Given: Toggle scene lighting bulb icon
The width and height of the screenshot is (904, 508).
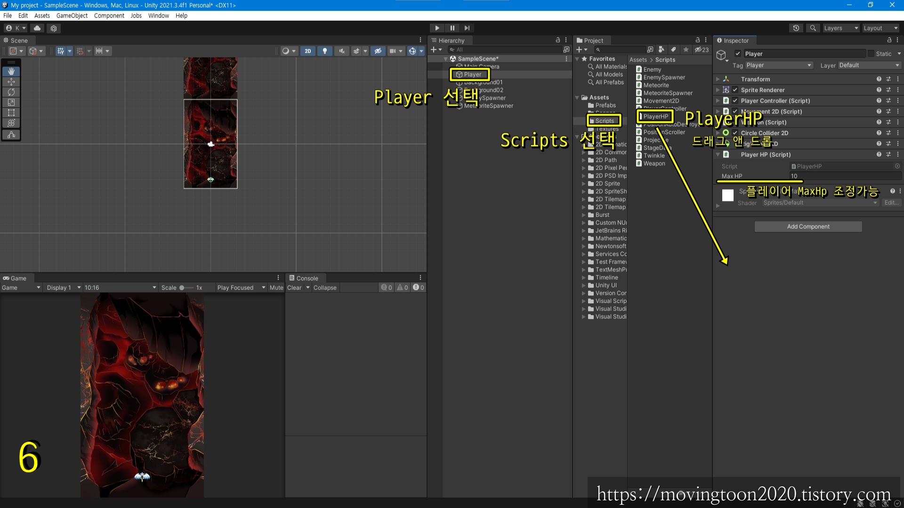Looking at the screenshot, I should coord(324,51).
